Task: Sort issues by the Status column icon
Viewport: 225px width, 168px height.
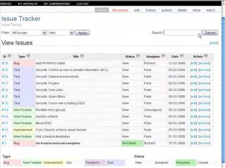Action: tap(138, 56)
